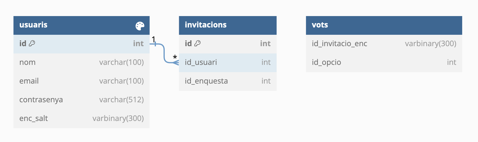Select the invitacions table header
Screen dimensions: 478x142
[x=228, y=25]
